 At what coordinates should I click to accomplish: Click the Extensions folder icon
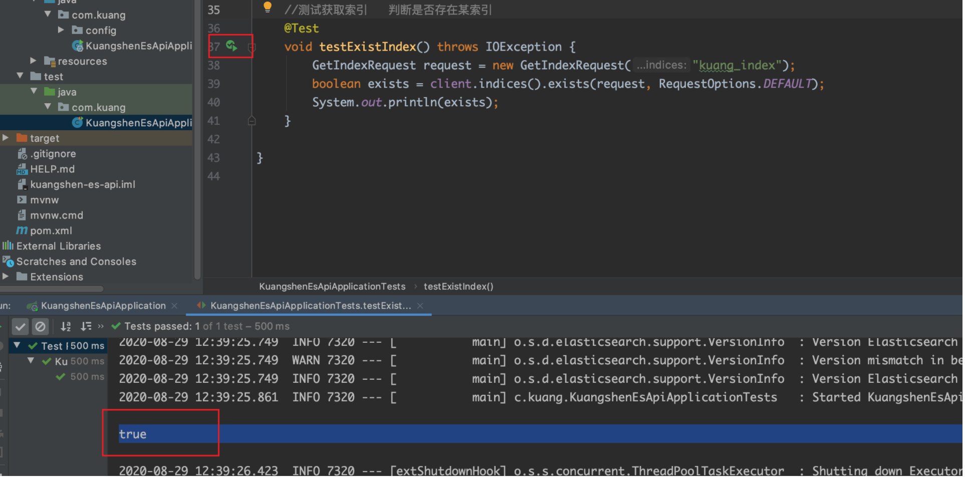tap(22, 277)
